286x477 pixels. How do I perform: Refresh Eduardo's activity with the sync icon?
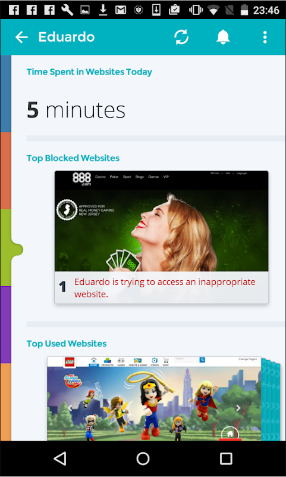click(x=181, y=37)
